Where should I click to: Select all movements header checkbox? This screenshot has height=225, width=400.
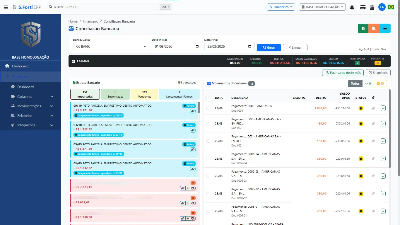(x=208, y=98)
